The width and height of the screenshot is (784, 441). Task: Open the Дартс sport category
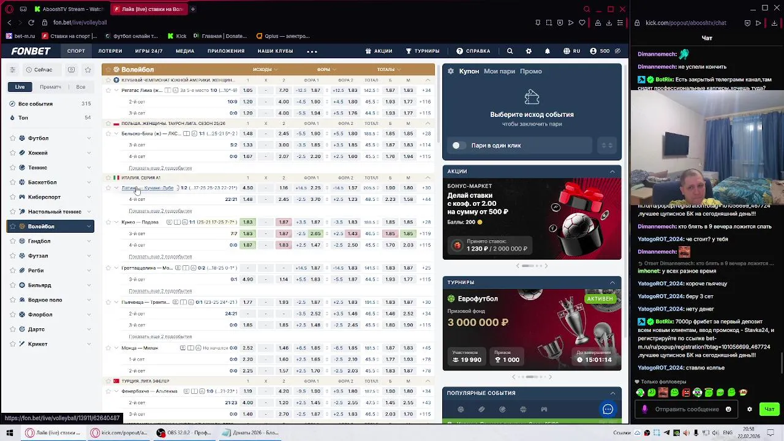[x=50, y=330]
